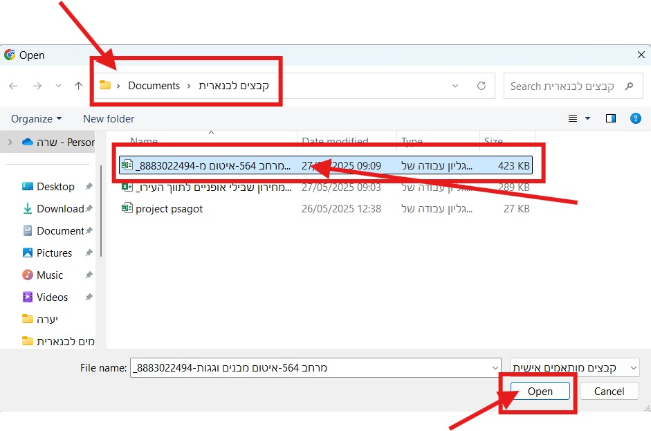Expand the OneDrive Personal tree node
The width and height of the screenshot is (651, 431).
click(x=10, y=142)
